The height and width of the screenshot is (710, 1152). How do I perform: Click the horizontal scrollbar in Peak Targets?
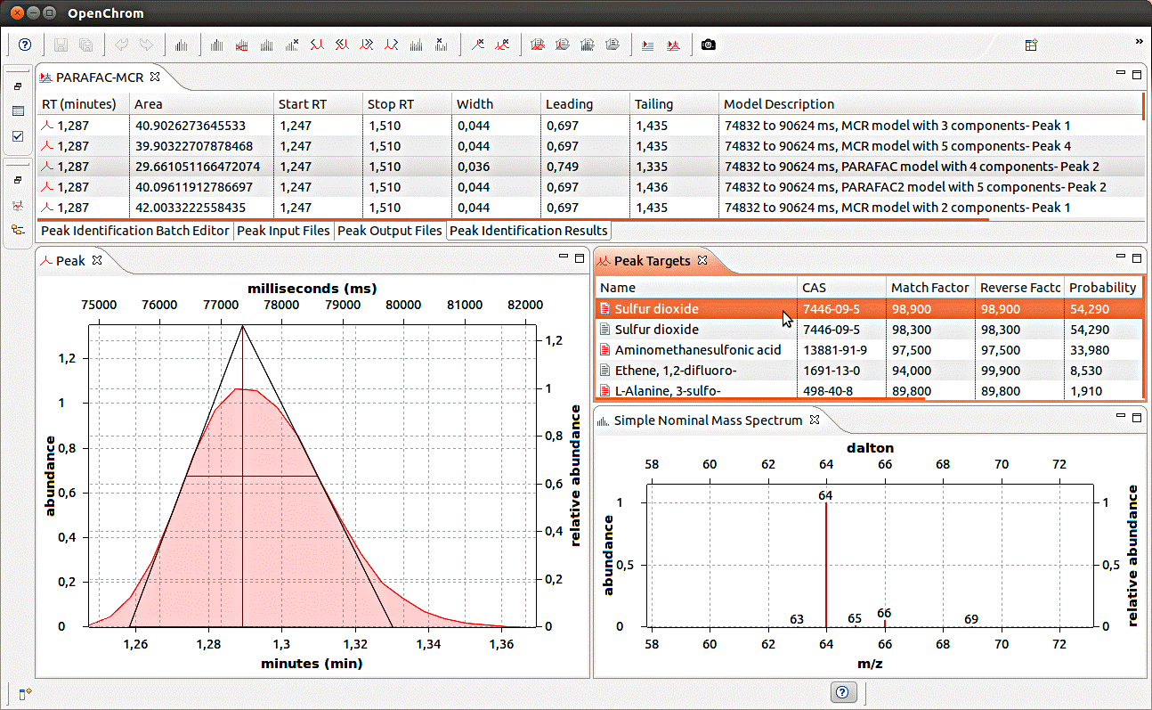coord(760,399)
